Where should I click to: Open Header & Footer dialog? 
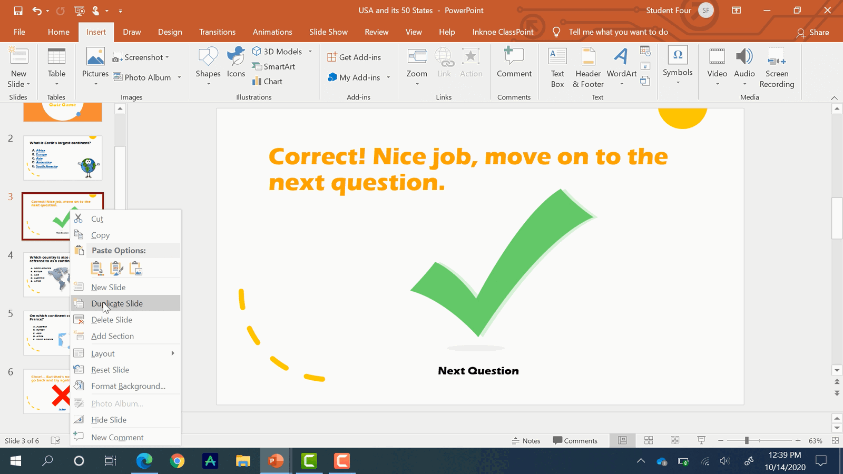[x=588, y=67]
